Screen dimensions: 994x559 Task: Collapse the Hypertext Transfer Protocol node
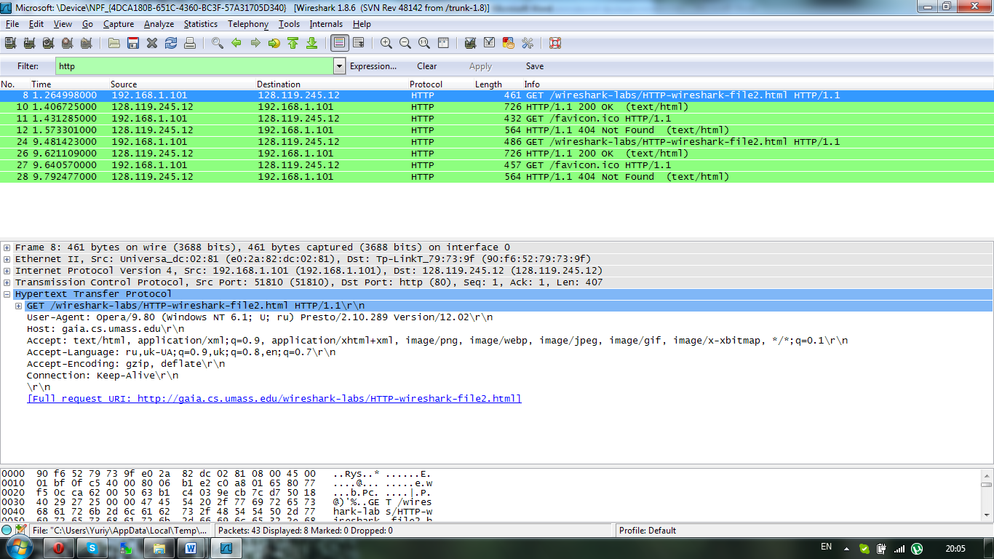click(7, 294)
